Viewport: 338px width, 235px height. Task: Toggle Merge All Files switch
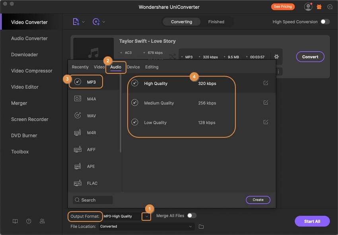pyautogui.click(x=192, y=216)
